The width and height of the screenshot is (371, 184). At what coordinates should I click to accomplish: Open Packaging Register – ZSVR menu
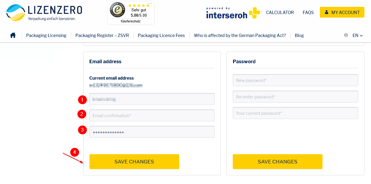tap(102, 35)
